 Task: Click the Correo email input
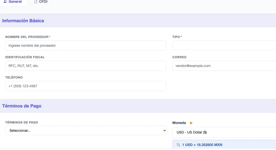(x=224, y=66)
